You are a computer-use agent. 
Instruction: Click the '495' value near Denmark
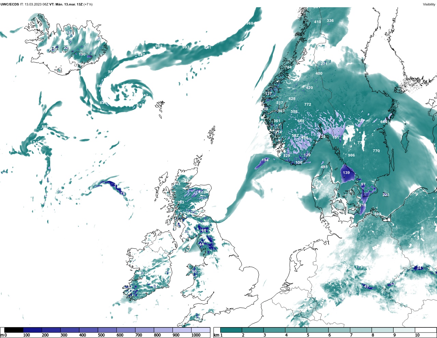[x=324, y=167]
